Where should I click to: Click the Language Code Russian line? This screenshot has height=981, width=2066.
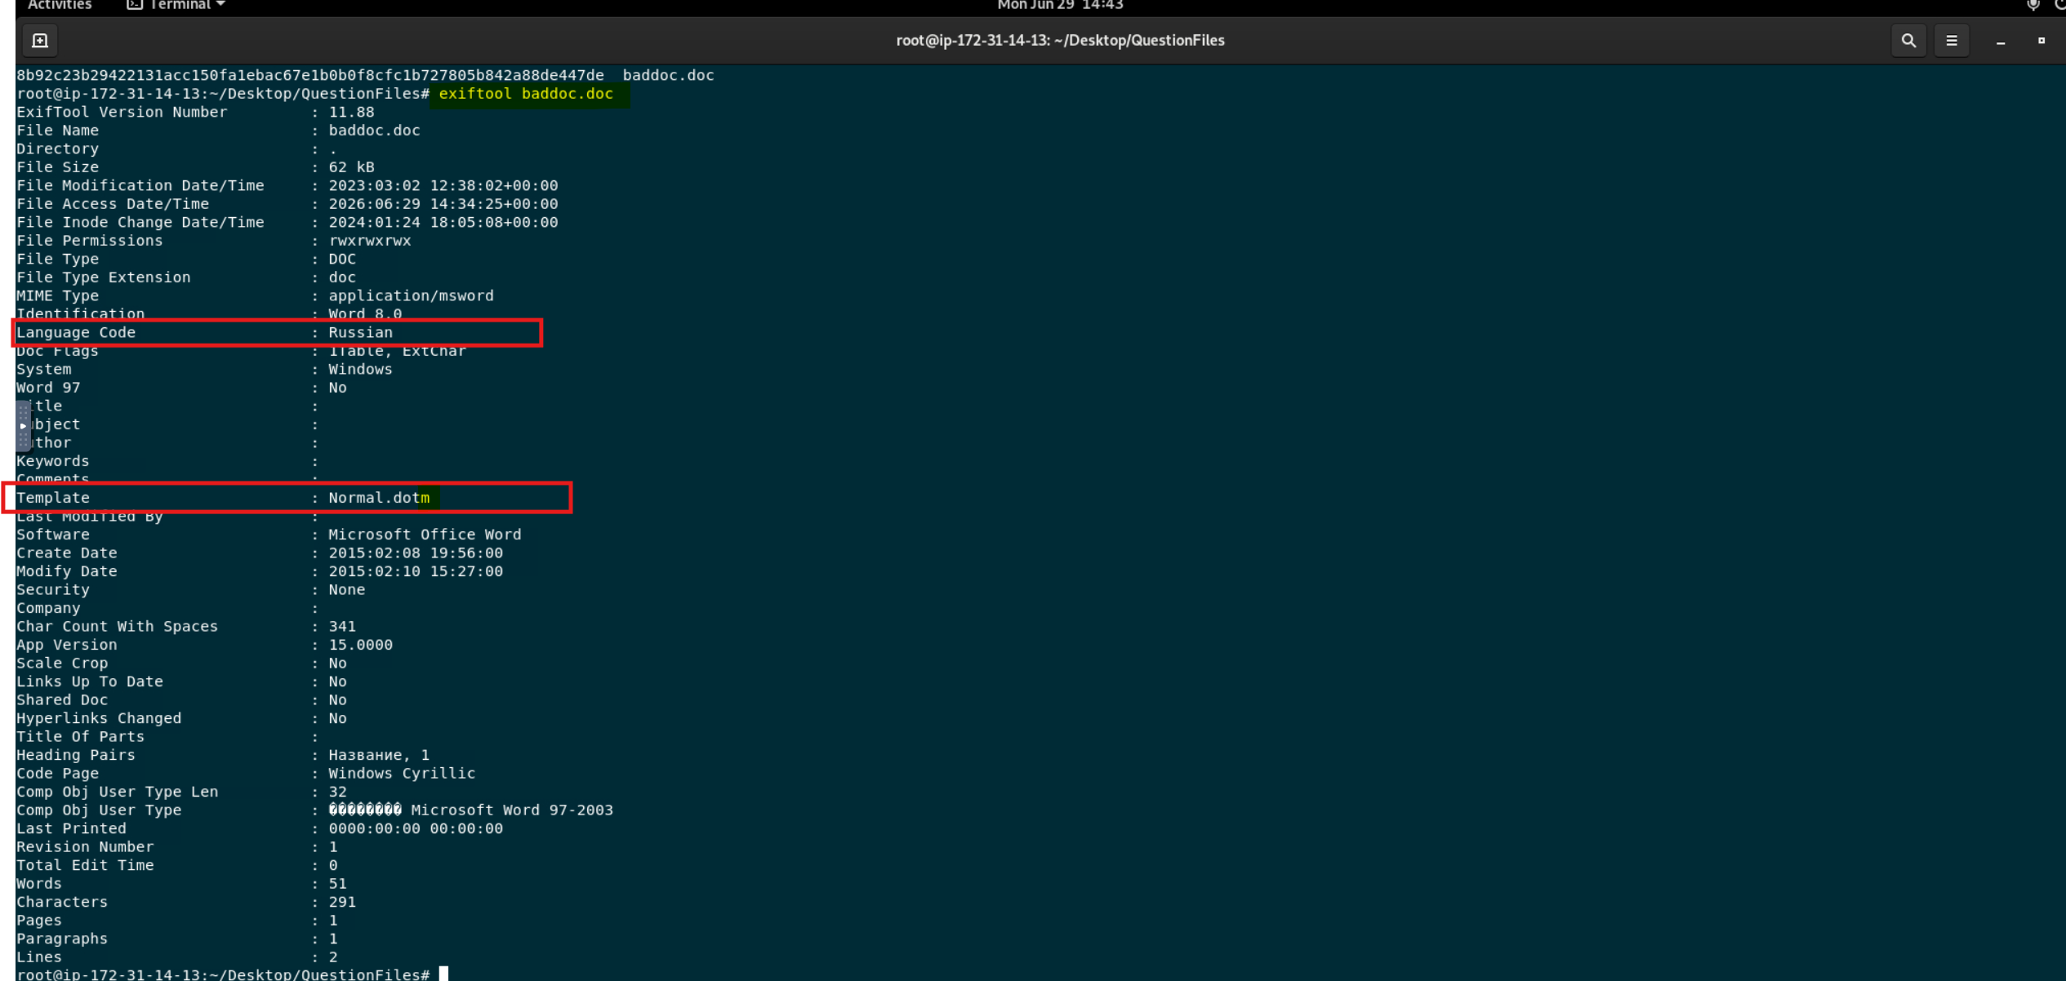(x=278, y=332)
